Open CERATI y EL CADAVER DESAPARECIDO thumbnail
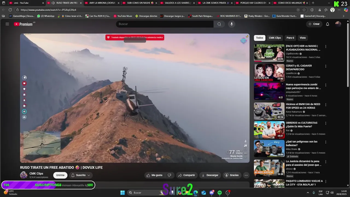 [269, 73]
